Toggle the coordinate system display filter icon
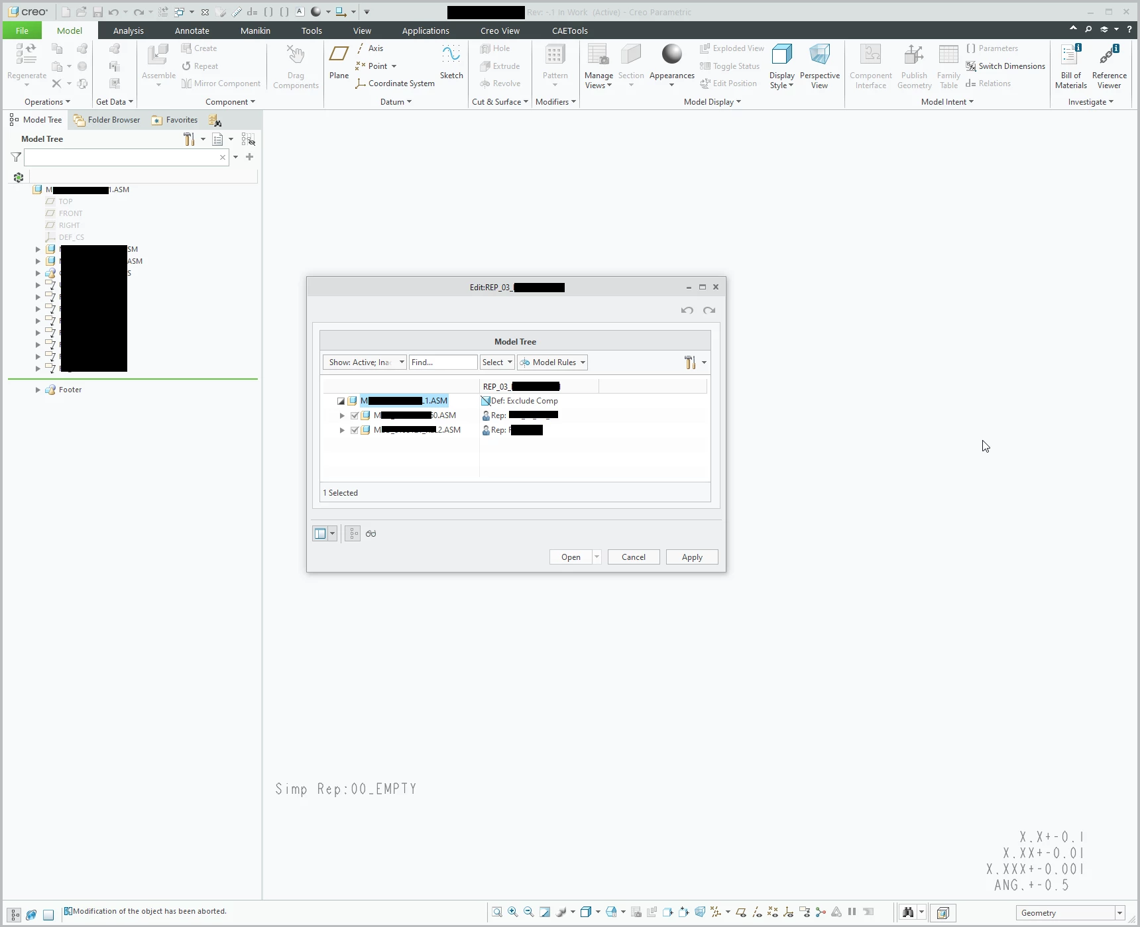Image resolution: width=1140 pixels, height=927 pixels. click(789, 912)
